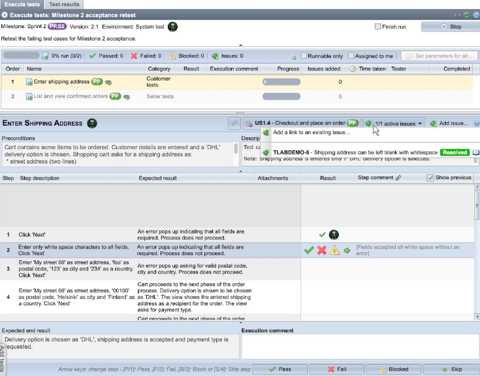Mark step 2 as passed with green check
This screenshot has width=480, height=376.
click(309, 250)
